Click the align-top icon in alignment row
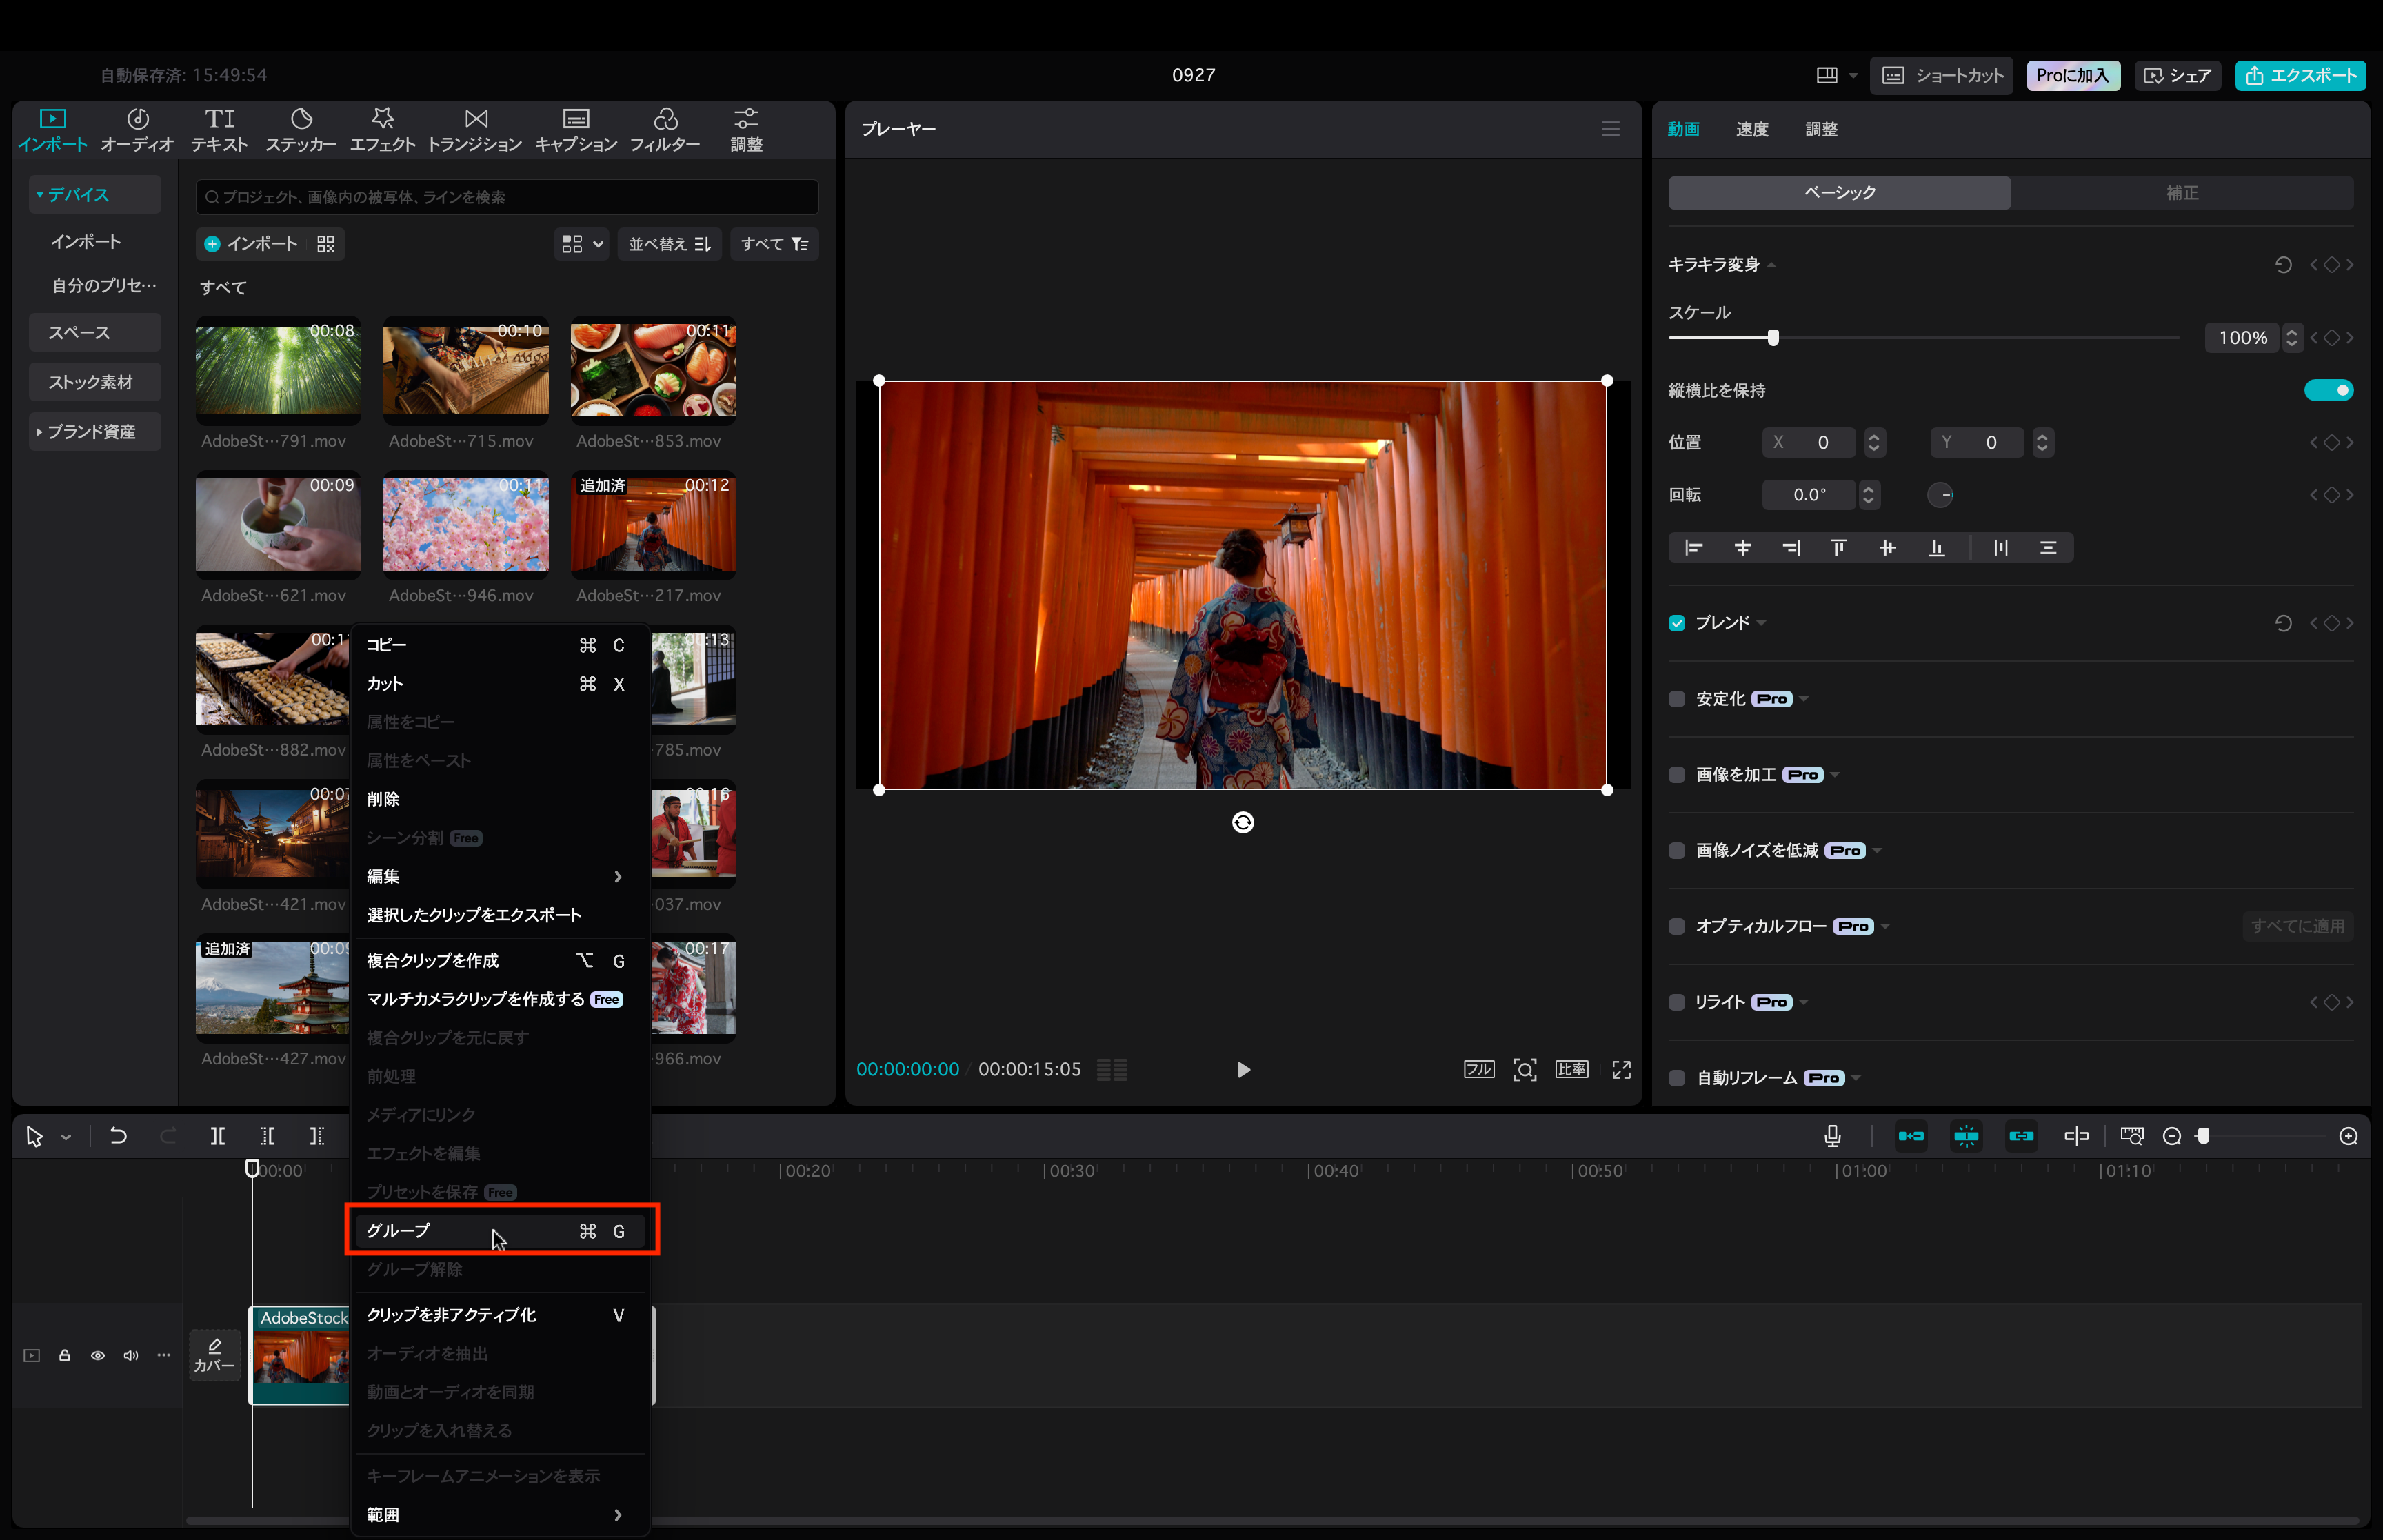 [x=1838, y=548]
